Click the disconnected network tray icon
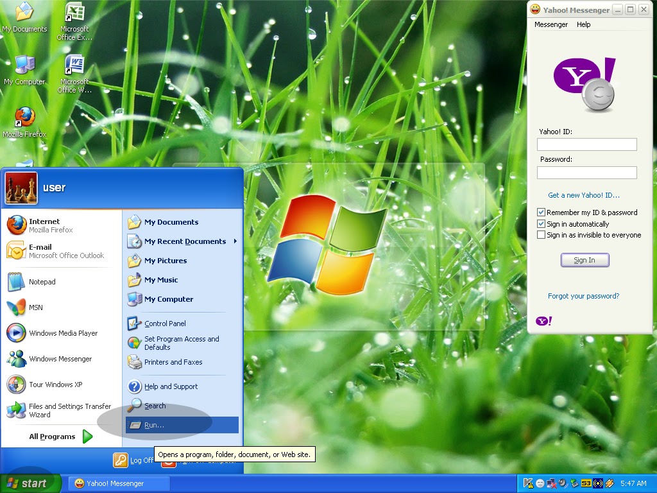This screenshot has width=657, height=493. click(x=551, y=483)
